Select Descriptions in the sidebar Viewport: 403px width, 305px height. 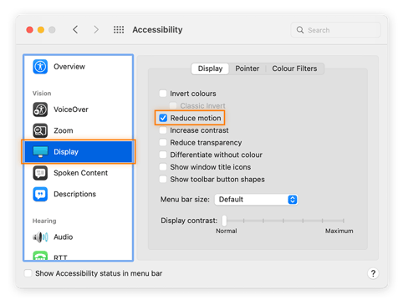(x=78, y=194)
